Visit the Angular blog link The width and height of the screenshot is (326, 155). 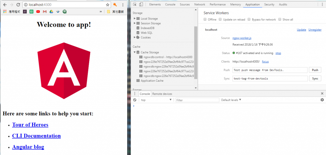28,147
